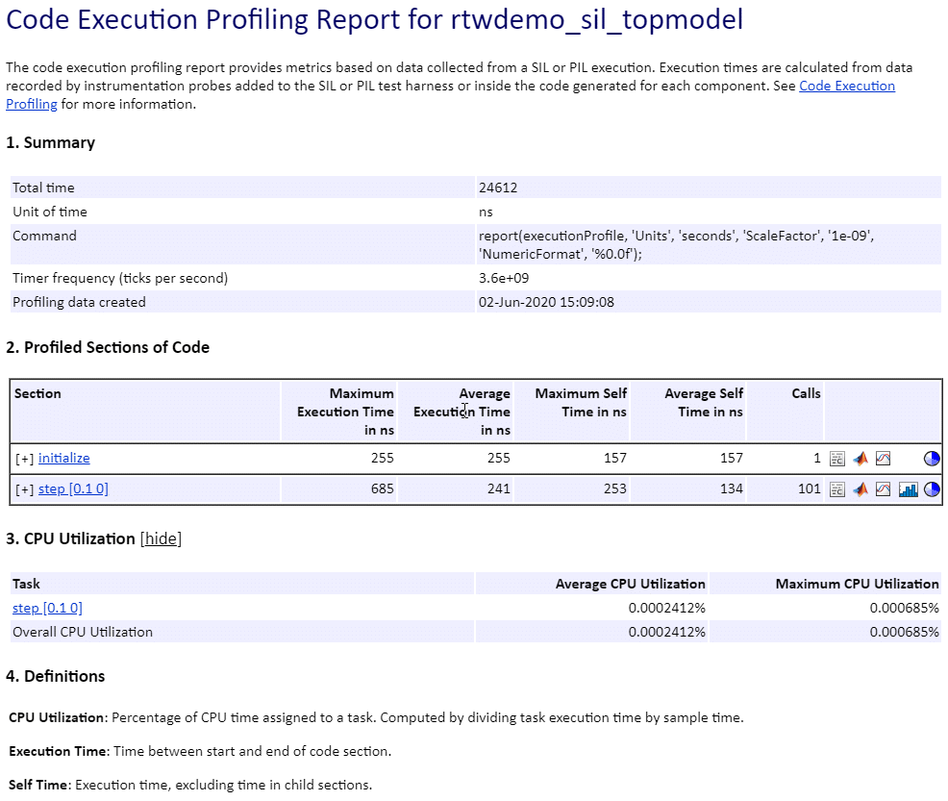Click the MATLAB logo icon for step [0.1 0]
The height and width of the screenshot is (801, 948).
point(861,489)
